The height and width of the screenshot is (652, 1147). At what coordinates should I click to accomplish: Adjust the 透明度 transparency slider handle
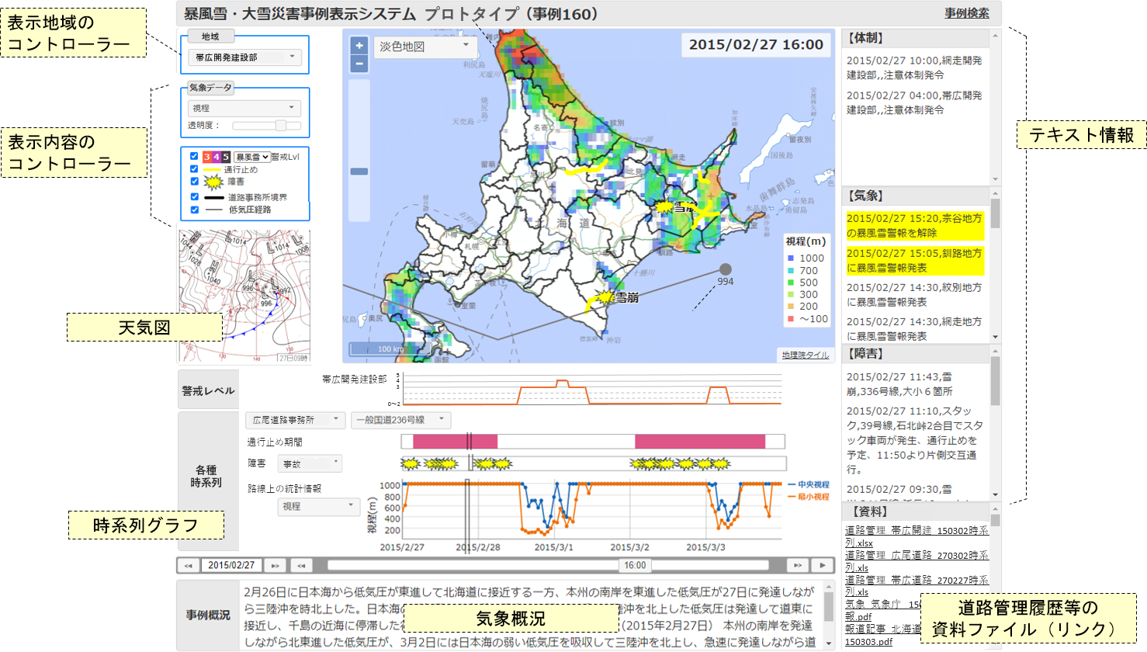[281, 126]
